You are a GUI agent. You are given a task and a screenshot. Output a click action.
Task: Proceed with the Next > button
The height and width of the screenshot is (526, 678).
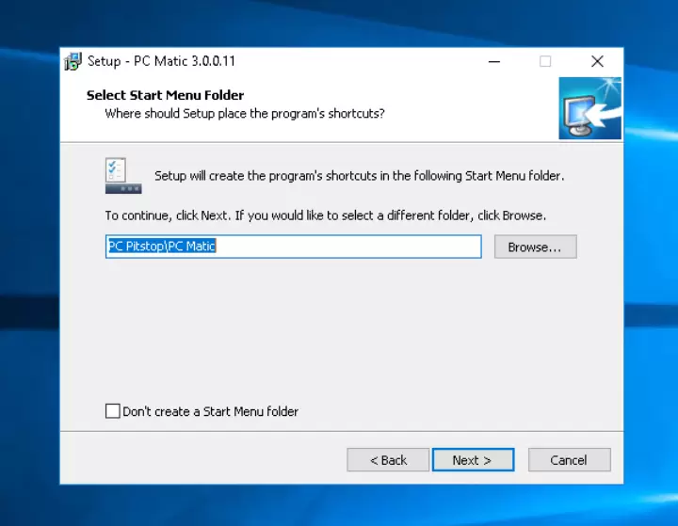pos(473,460)
